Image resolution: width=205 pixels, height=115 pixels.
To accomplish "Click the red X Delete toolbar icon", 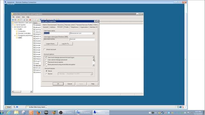I will point(30,20).
